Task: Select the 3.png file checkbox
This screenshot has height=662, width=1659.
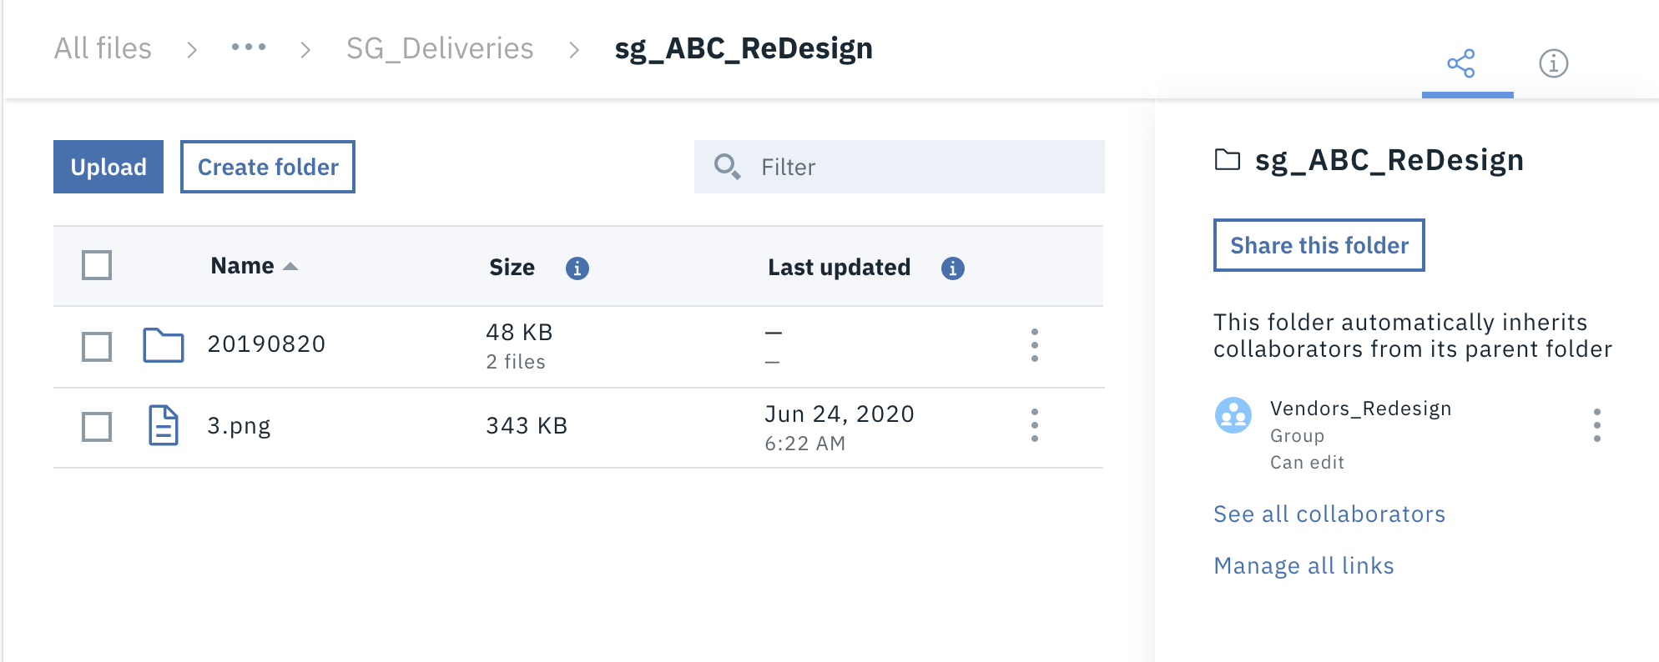Action: pos(97,426)
